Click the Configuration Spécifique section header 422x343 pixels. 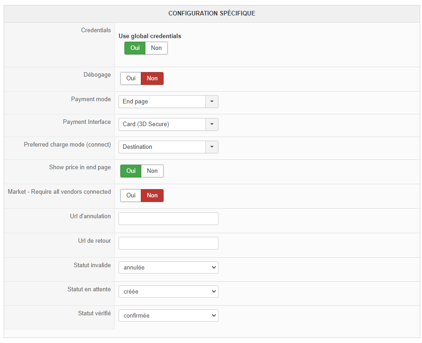(212, 14)
